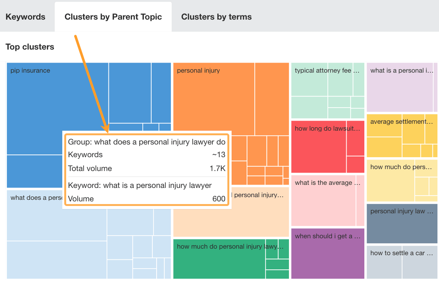The width and height of the screenshot is (439, 284).
Task: Click the Top clusters heading
Action: coord(30,47)
